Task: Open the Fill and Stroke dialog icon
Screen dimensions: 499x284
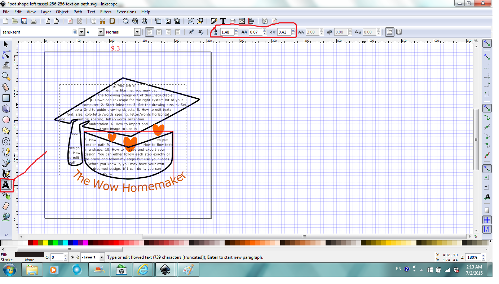Action: 214,21
